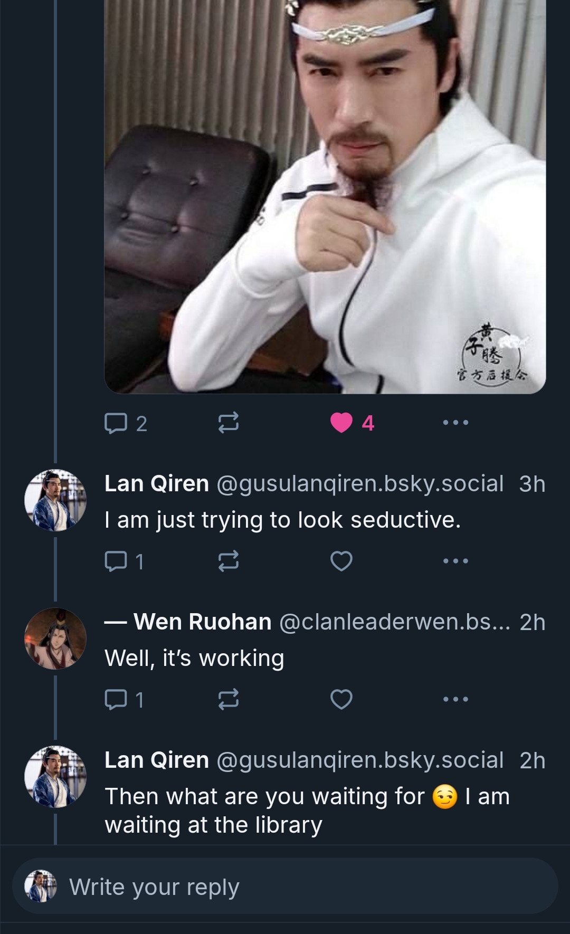Open the "waiting at the library" post
This screenshot has height=934, width=570.
(306, 811)
